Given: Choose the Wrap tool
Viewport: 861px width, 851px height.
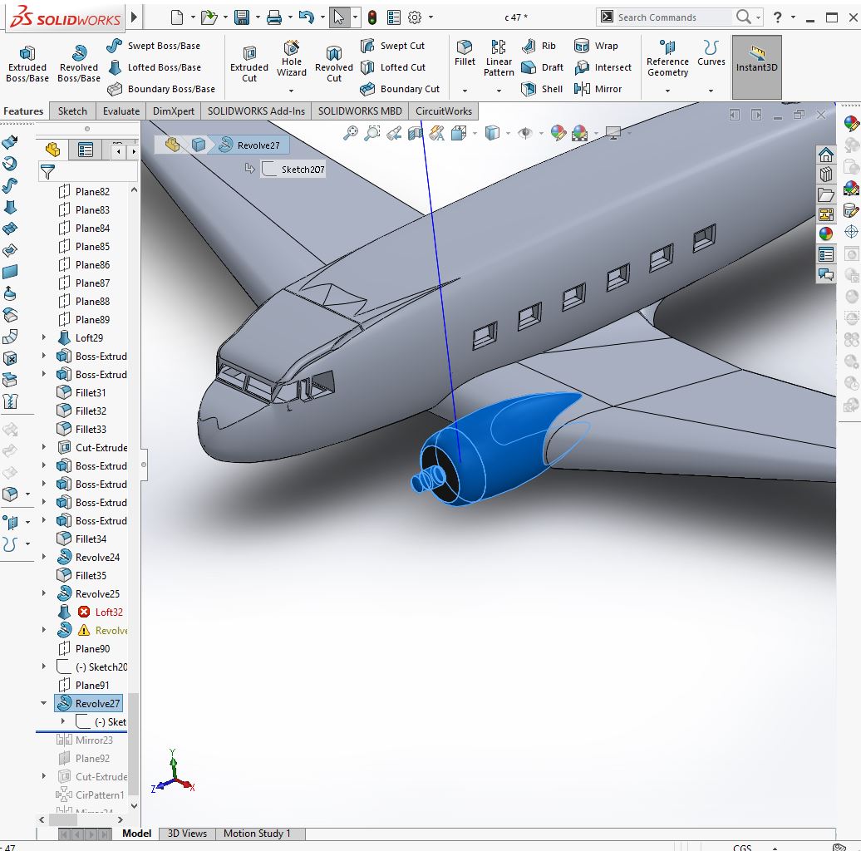Looking at the screenshot, I should pos(596,46).
